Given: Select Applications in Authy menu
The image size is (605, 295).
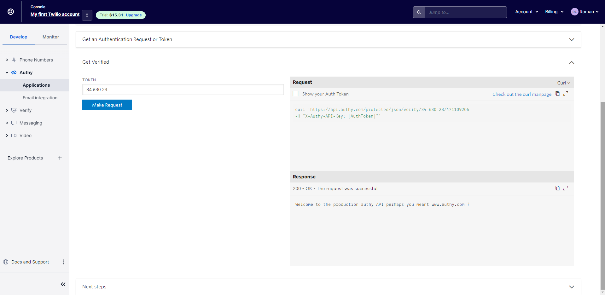Looking at the screenshot, I should 36,85.
